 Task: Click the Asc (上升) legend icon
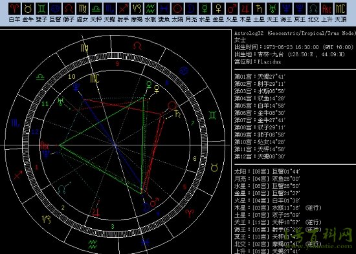[x=327, y=8]
